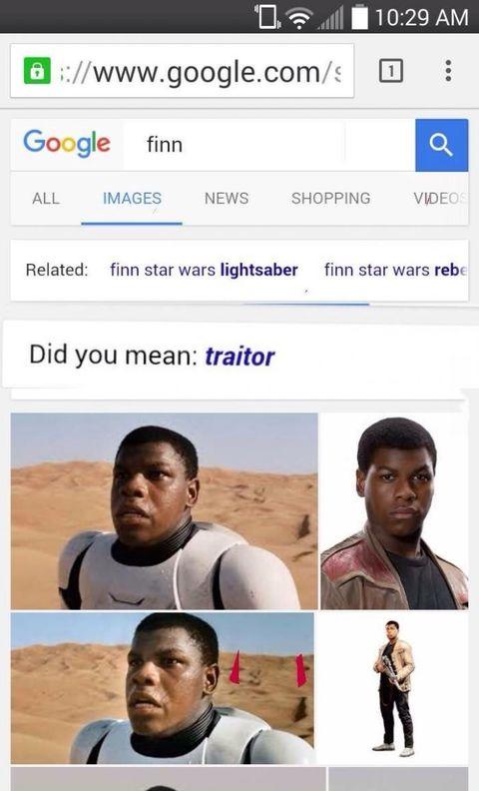Viewport: 479px width, 791px height.
Task: Tap the battery status icon
Action: click(x=359, y=17)
